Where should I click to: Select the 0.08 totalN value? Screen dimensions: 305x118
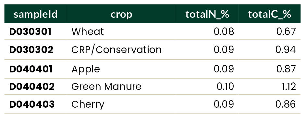pos(224,32)
